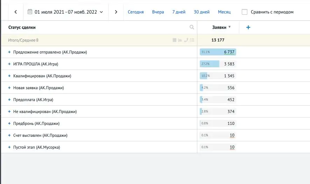
Task: Click the 2.8% share for Не квалифицирован
Action: tap(205, 111)
